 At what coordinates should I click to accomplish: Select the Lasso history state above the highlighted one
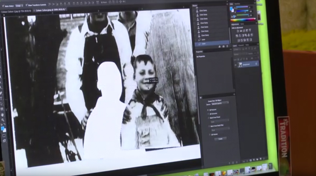point(212,40)
